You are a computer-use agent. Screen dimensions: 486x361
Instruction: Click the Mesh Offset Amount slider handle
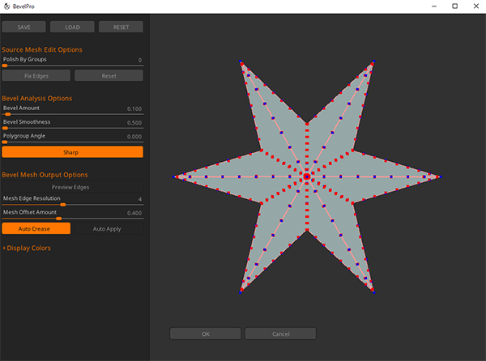tap(58, 218)
